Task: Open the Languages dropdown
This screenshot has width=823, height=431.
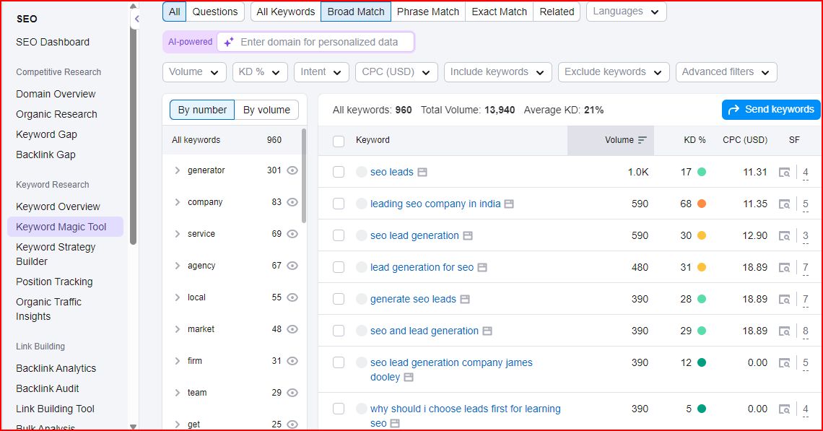Action: point(626,12)
